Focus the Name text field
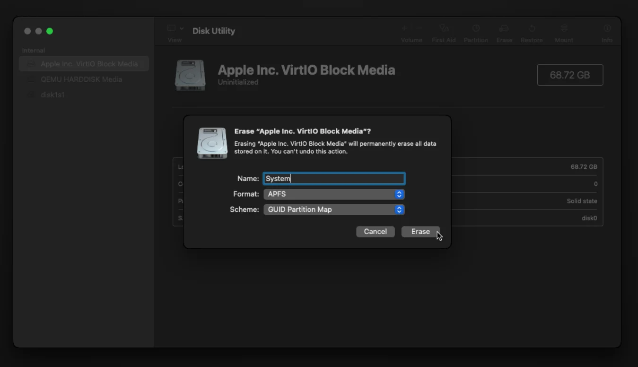 pyautogui.click(x=334, y=178)
